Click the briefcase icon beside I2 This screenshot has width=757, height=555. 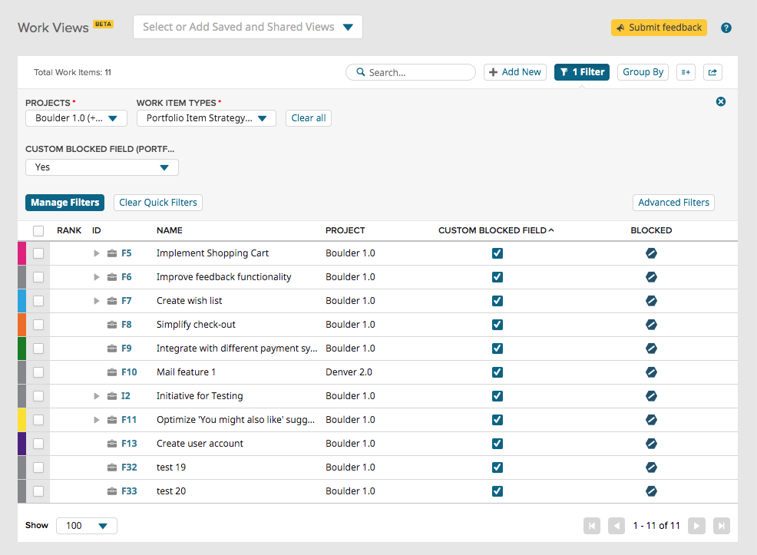pos(112,396)
